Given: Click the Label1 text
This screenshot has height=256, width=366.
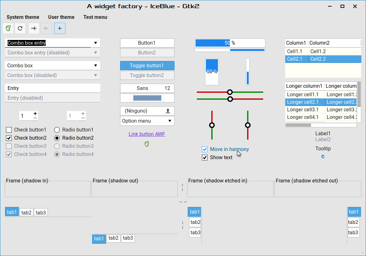Looking at the screenshot, I should tap(323, 133).
